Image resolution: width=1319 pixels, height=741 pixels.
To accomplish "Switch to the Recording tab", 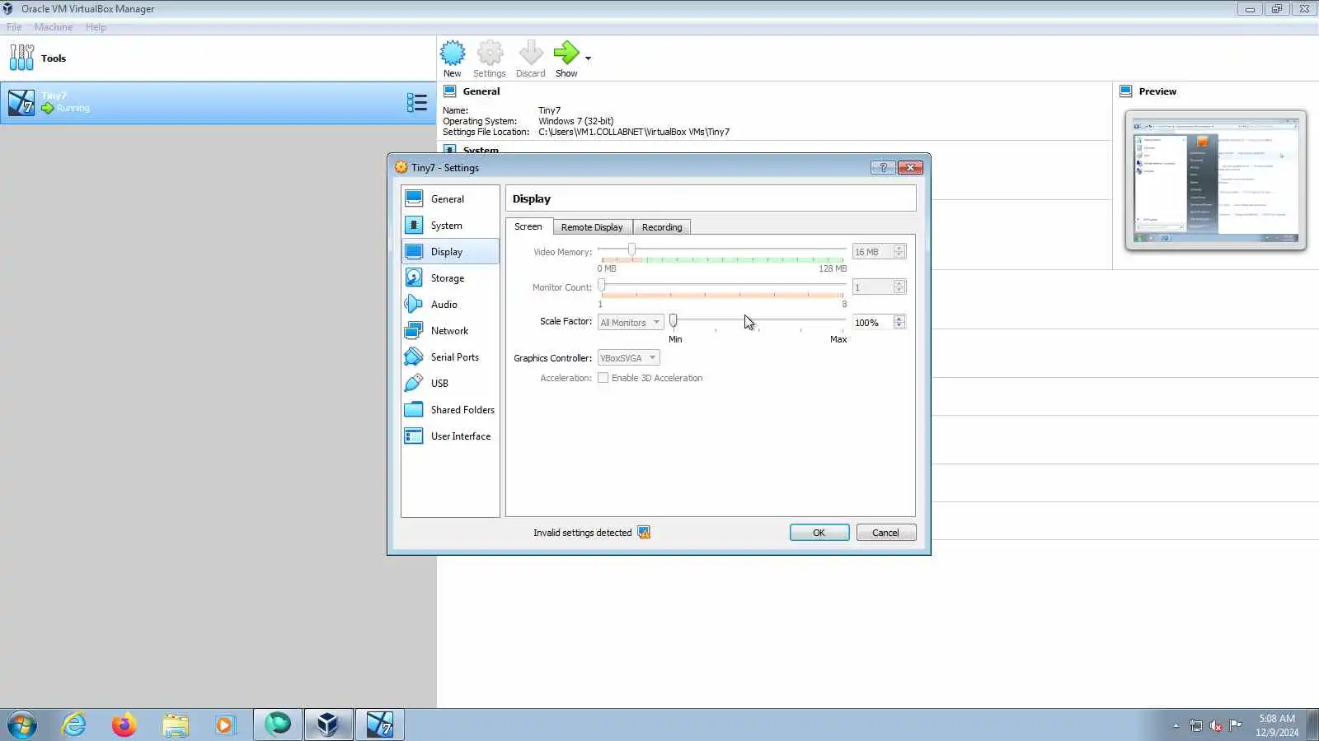I will 662,227.
